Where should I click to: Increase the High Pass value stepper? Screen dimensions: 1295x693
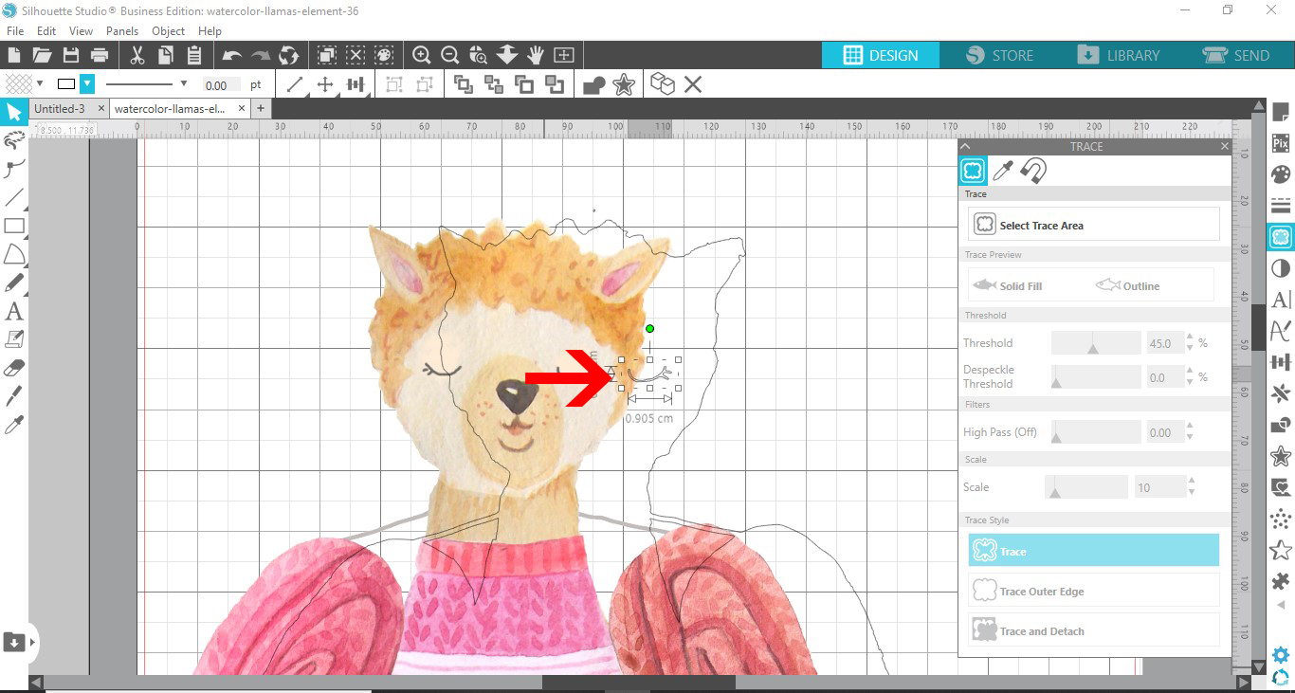click(x=1192, y=427)
